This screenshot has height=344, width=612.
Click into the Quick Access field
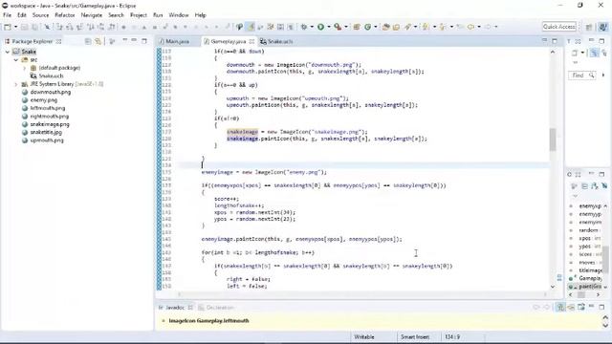coord(558,27)
